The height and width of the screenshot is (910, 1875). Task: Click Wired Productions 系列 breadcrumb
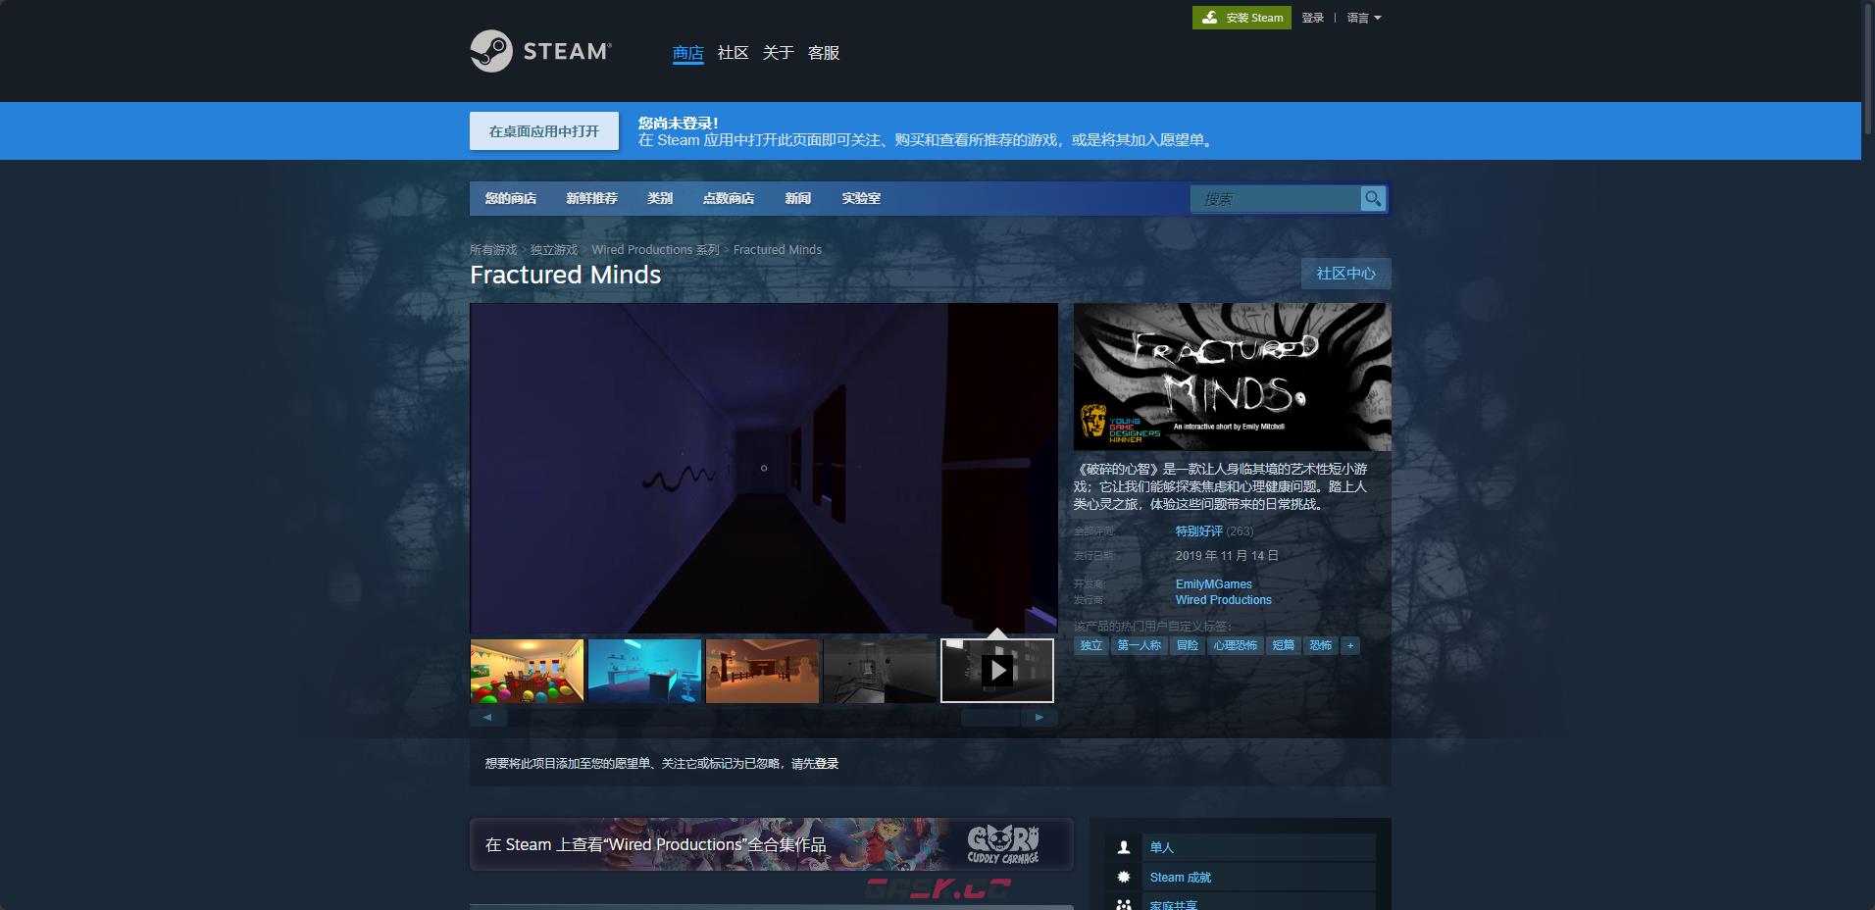point(655,250)
